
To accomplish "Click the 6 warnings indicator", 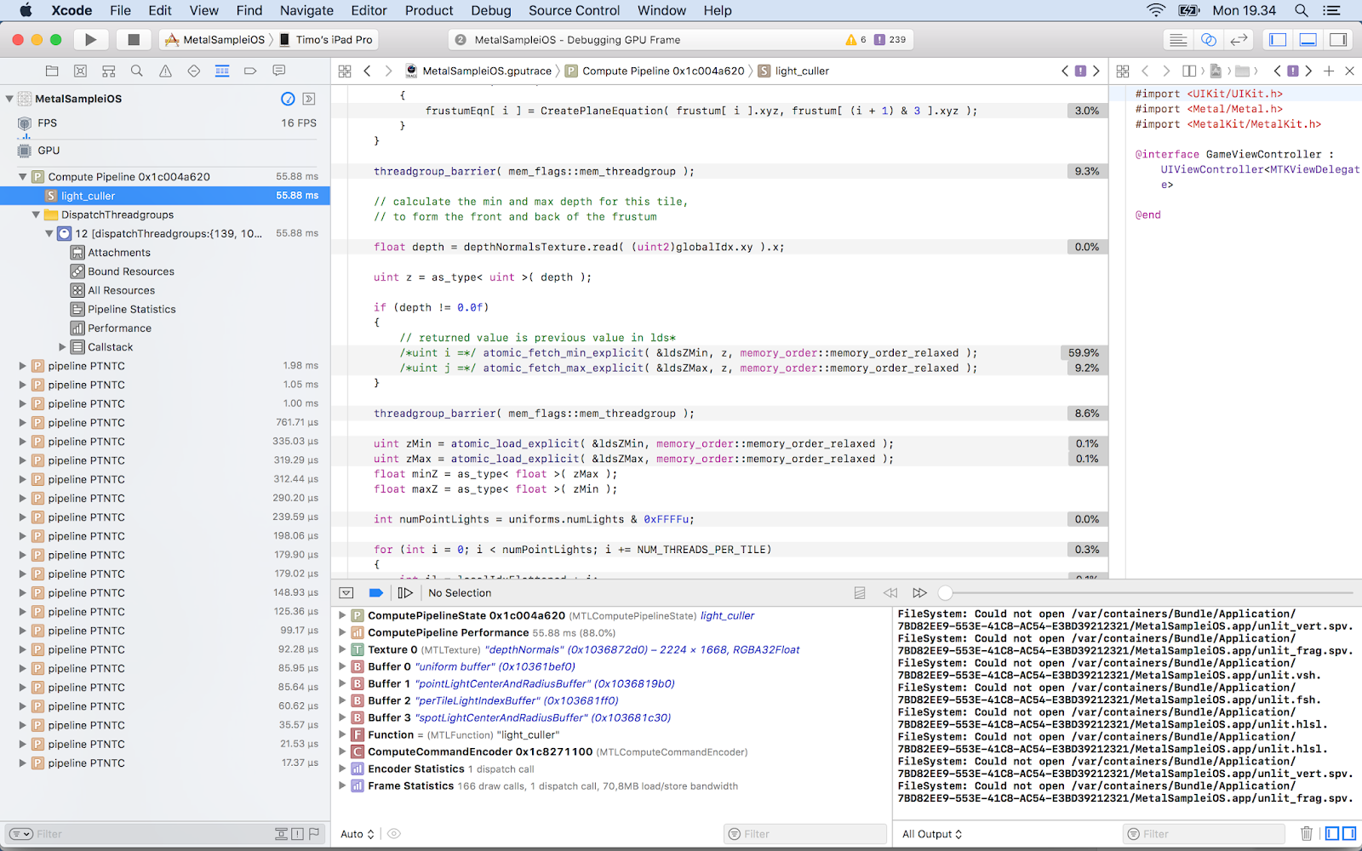I will coord(856,39).
